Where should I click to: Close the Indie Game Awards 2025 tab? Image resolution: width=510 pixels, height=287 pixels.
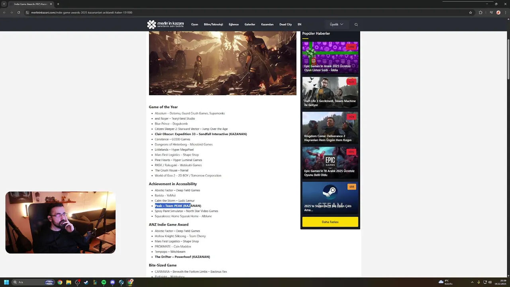tap(51, 4)
